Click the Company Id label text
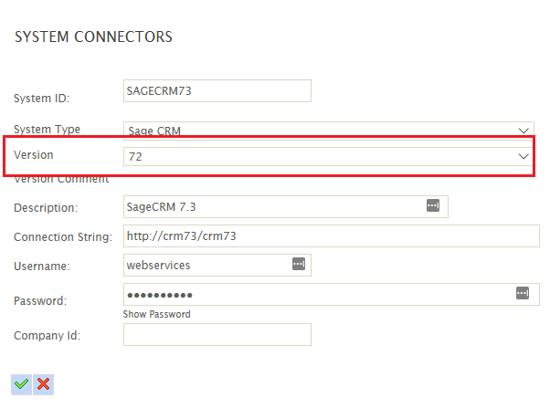 [47, 336]
